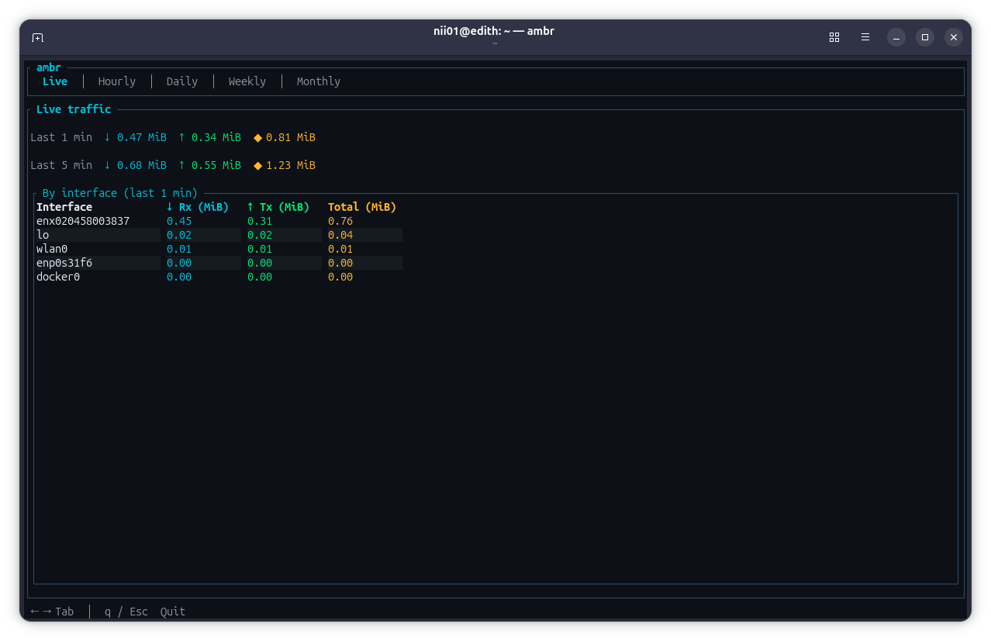
Task: Open the terminal overview grid icon
Action: pyautogui.click(x=834, y=37)
